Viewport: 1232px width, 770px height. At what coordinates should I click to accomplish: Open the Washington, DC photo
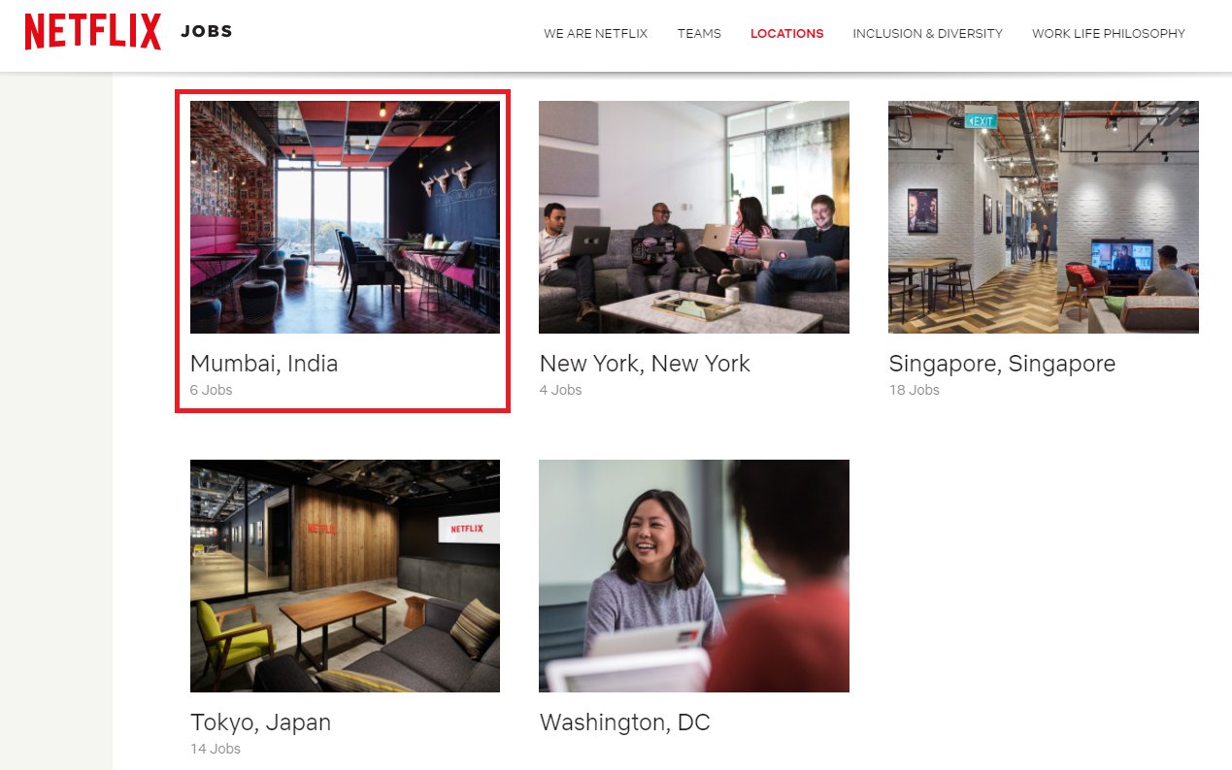694,576
